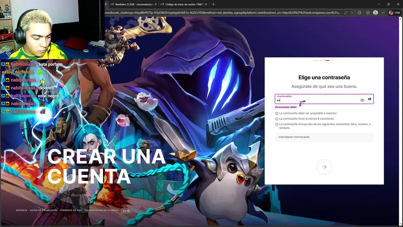Open the EN language selector
The width and height of the screenshot is (403, 227).
click(126, 211)
